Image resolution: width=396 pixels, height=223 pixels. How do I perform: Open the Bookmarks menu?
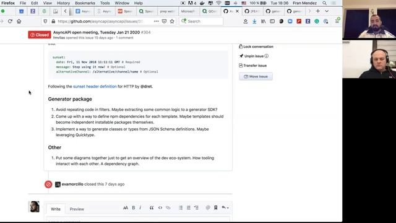[85, 3]
